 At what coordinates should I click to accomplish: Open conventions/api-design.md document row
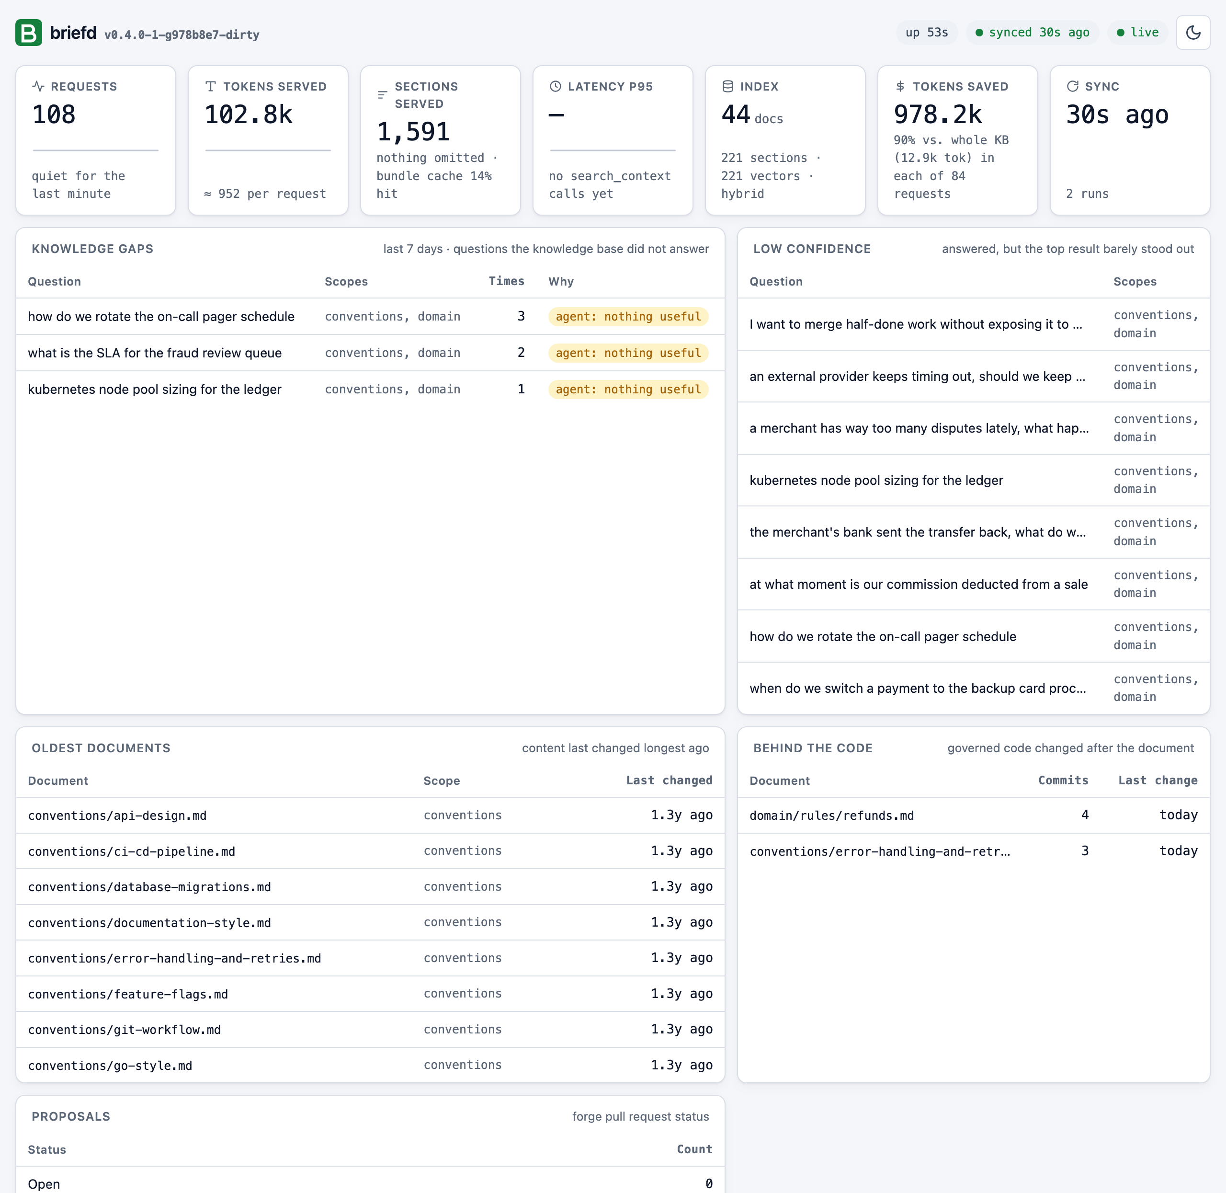[370, 815]
